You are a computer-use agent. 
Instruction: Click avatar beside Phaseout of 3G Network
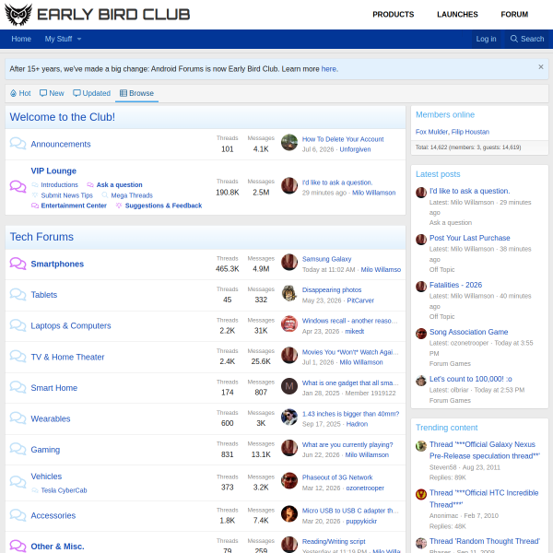[289, 481]
